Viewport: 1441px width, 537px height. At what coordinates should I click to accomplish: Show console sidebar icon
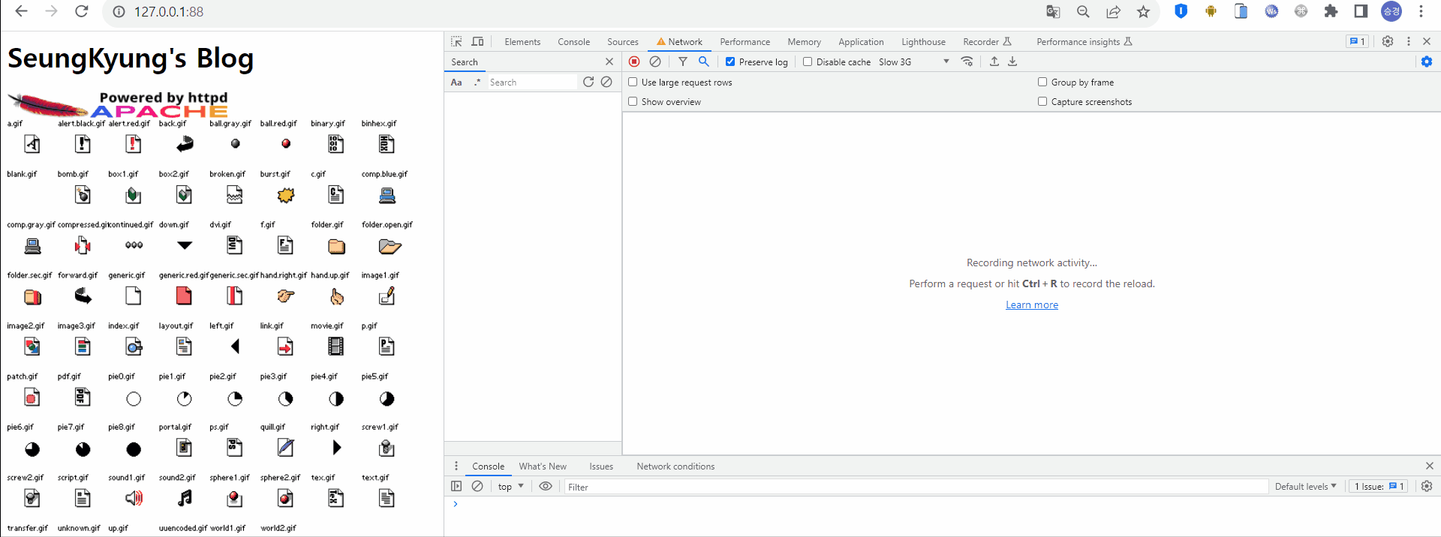[x=456, y=486]
